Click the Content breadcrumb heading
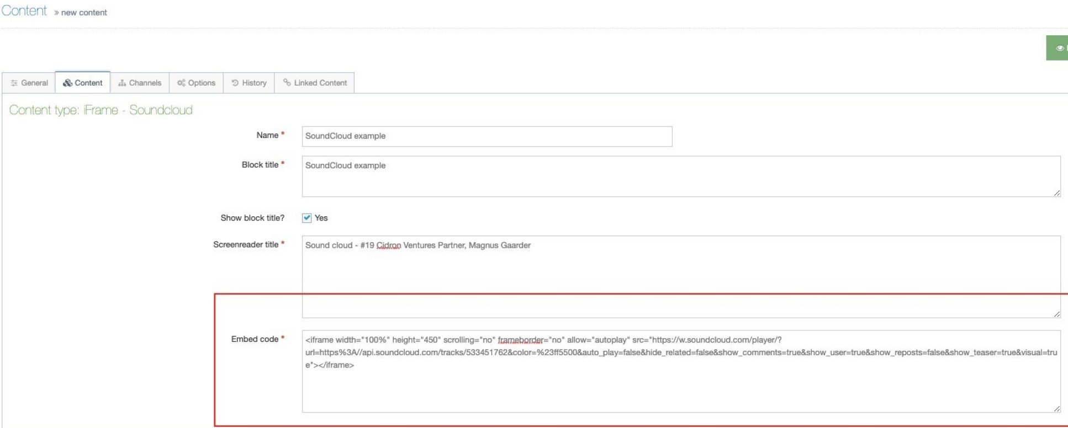This screenshot has width=1068, height=428. point(24,11)
